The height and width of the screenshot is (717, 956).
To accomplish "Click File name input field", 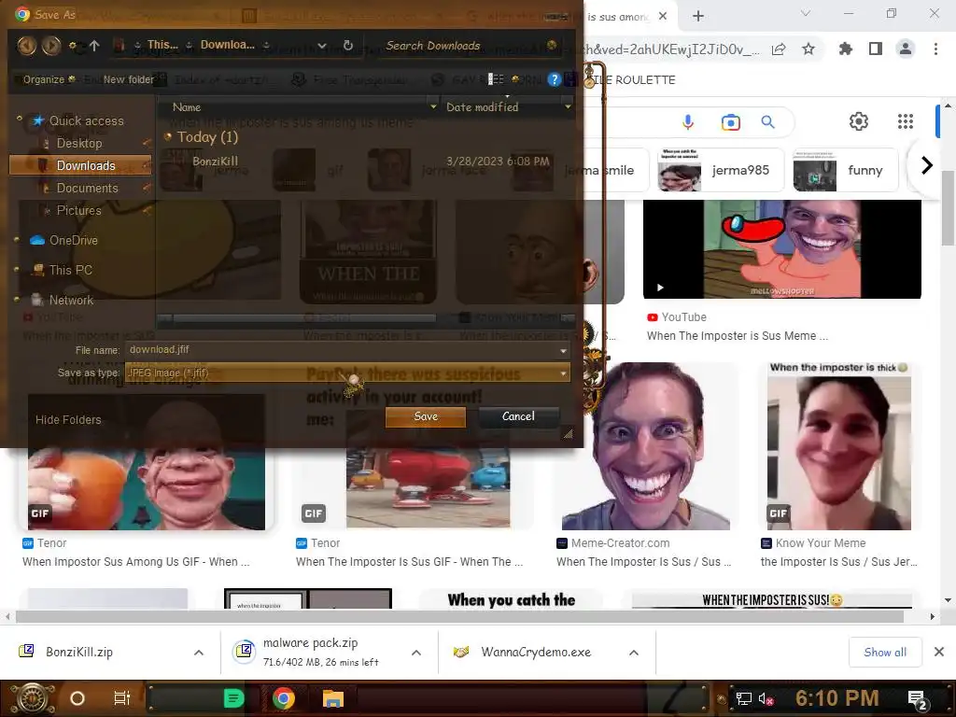I will point(342,350).
